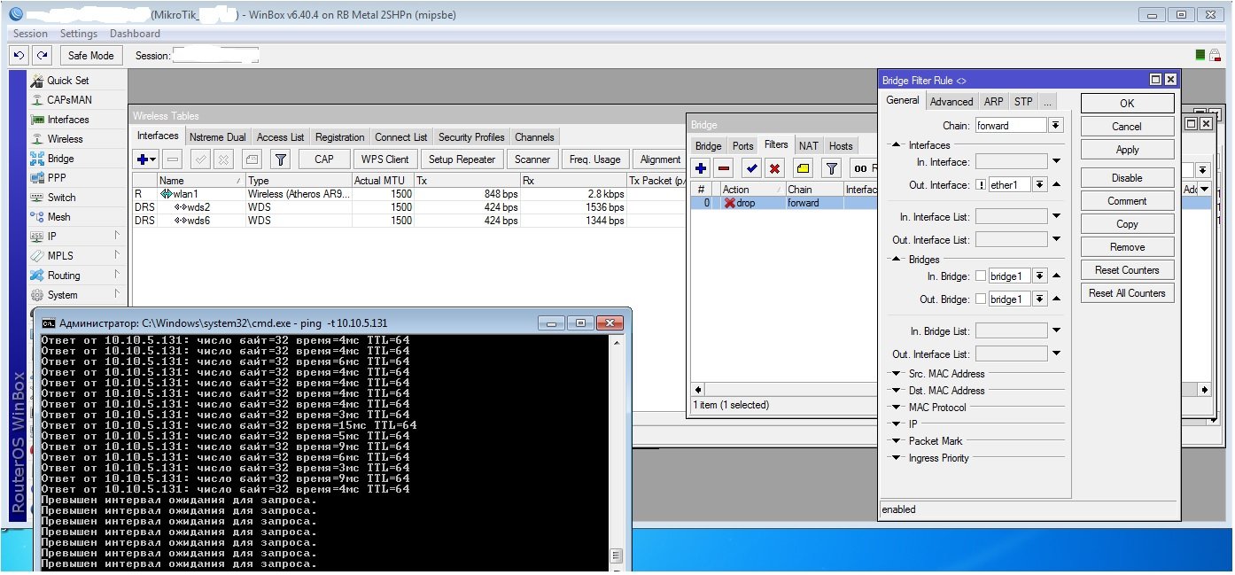The width and height of the screenshot is (1235, 575).
Task: Click the Setup Repeater button
Action: [x=462, y=159]
